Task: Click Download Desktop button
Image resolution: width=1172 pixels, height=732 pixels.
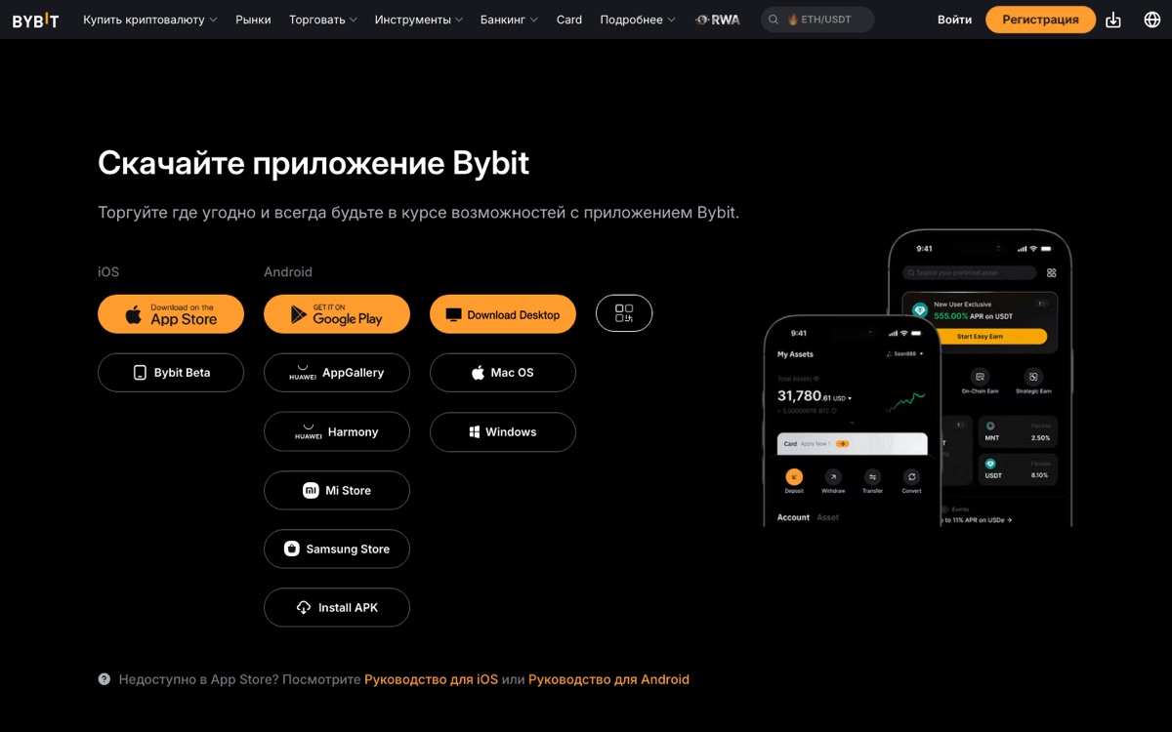Action: pos(503,314)
